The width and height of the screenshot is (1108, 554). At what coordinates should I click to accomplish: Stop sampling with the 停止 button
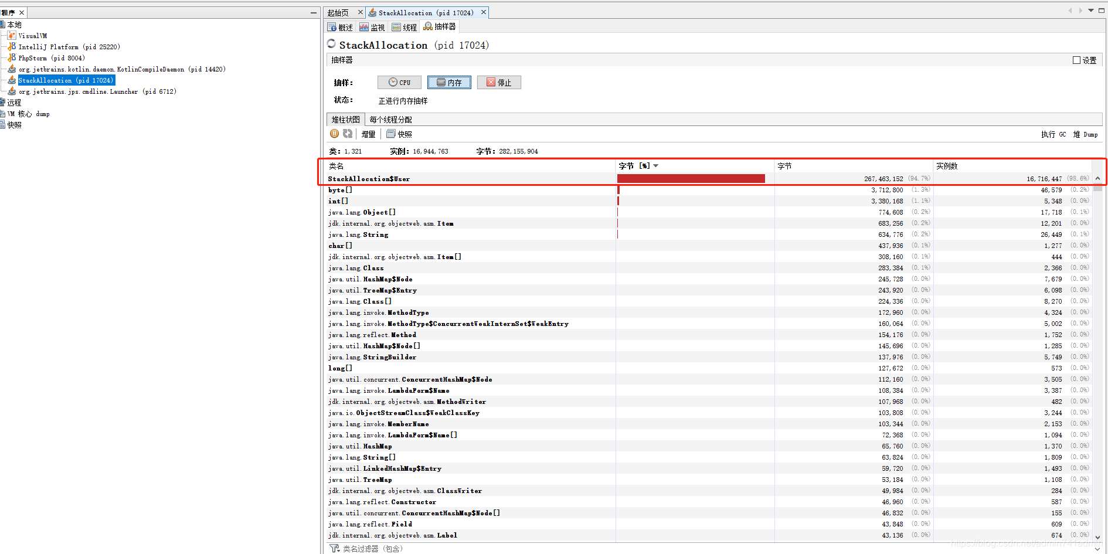click(x=499, y=83)
